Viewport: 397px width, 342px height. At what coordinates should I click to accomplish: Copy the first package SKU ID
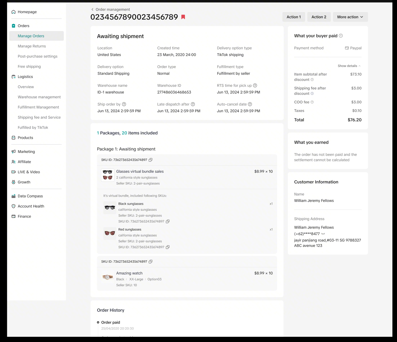coord(151,160)
